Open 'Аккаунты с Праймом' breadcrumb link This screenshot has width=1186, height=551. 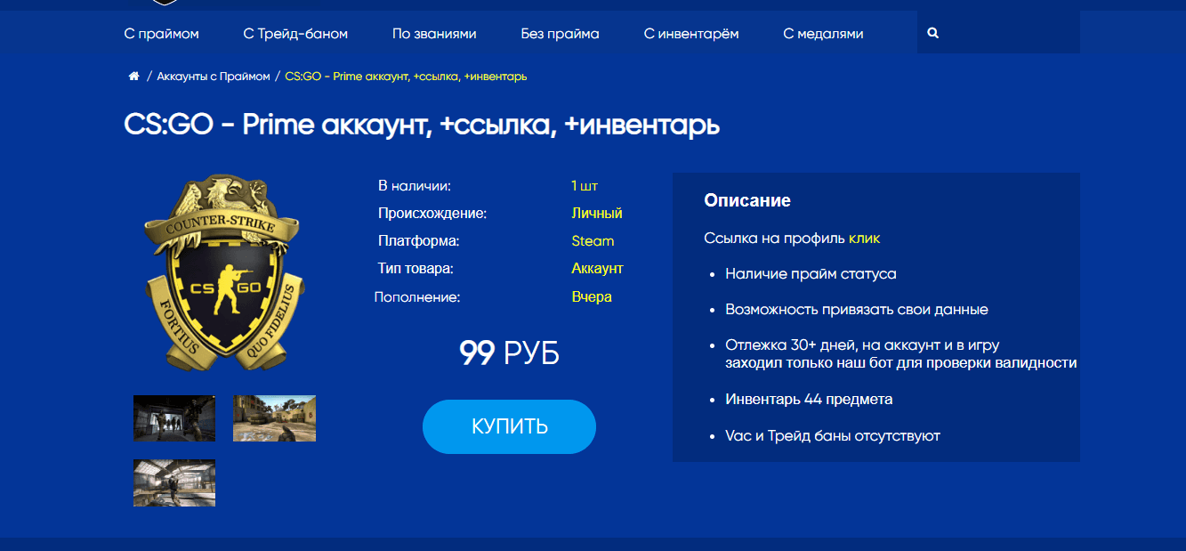213,77
